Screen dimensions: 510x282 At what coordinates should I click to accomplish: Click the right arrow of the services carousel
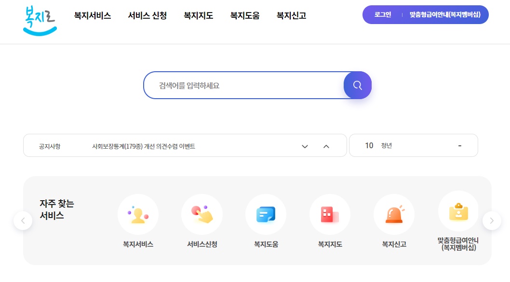(492, 220)
